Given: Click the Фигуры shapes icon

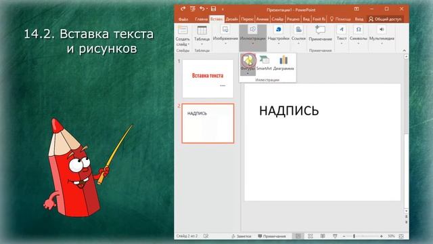Looking at the screenshot, I should (248, 60).
